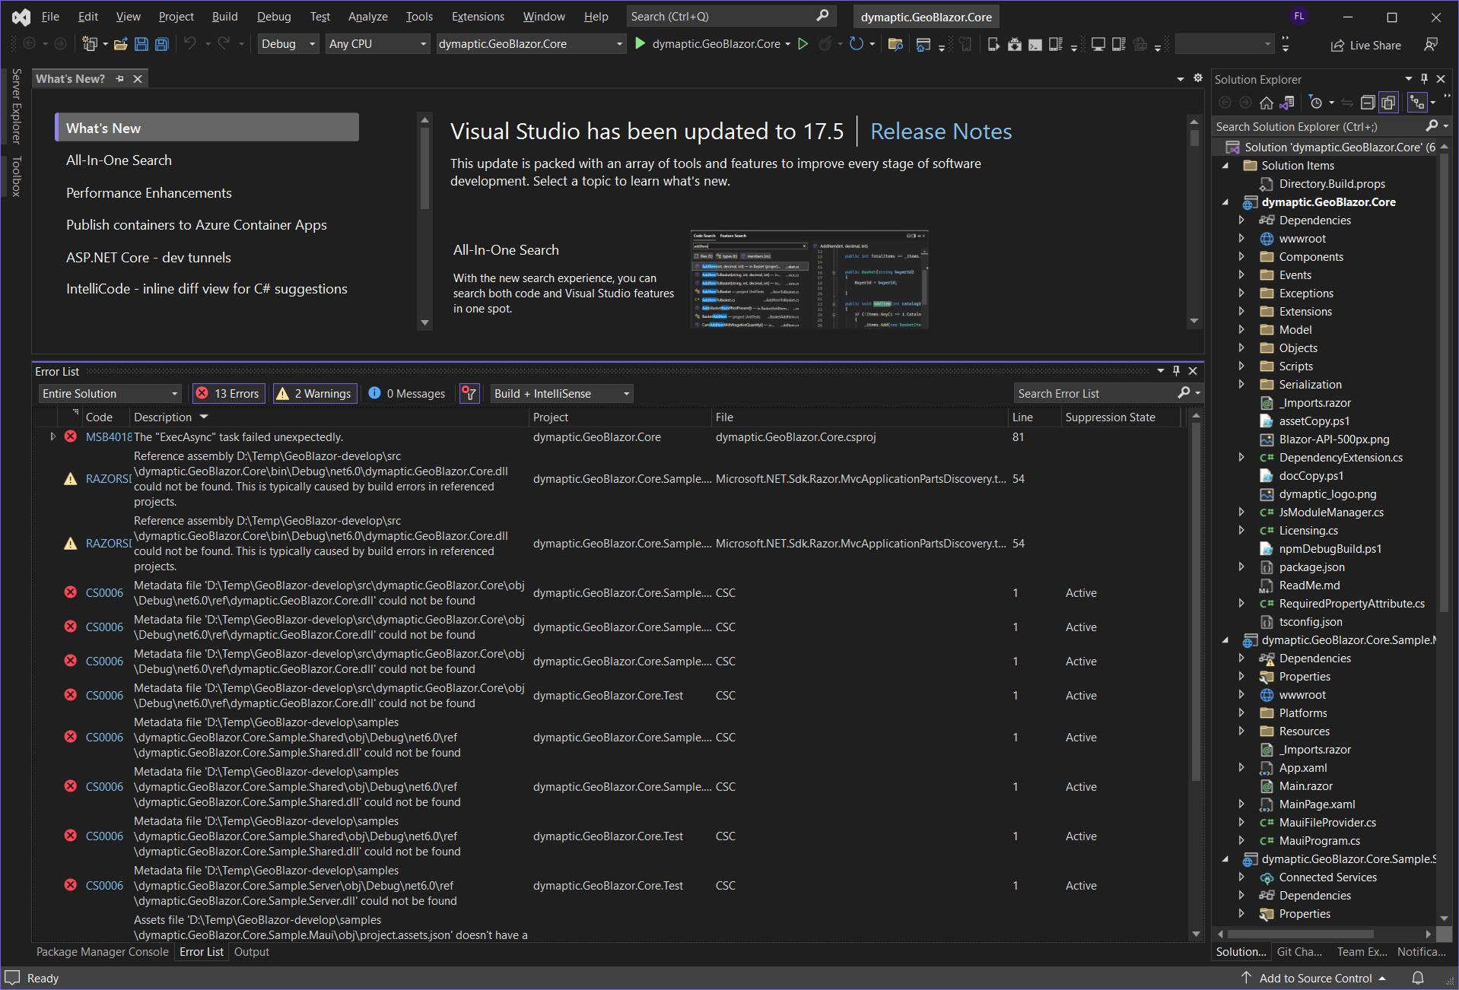Image resolution: width=1459 pixels, height=990 pixels.
Task: Toggle the 13 Errors filter
Action: 227,393
